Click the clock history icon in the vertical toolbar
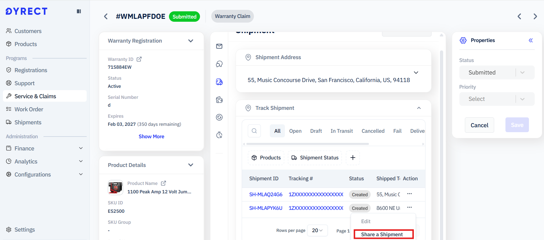 219,135
